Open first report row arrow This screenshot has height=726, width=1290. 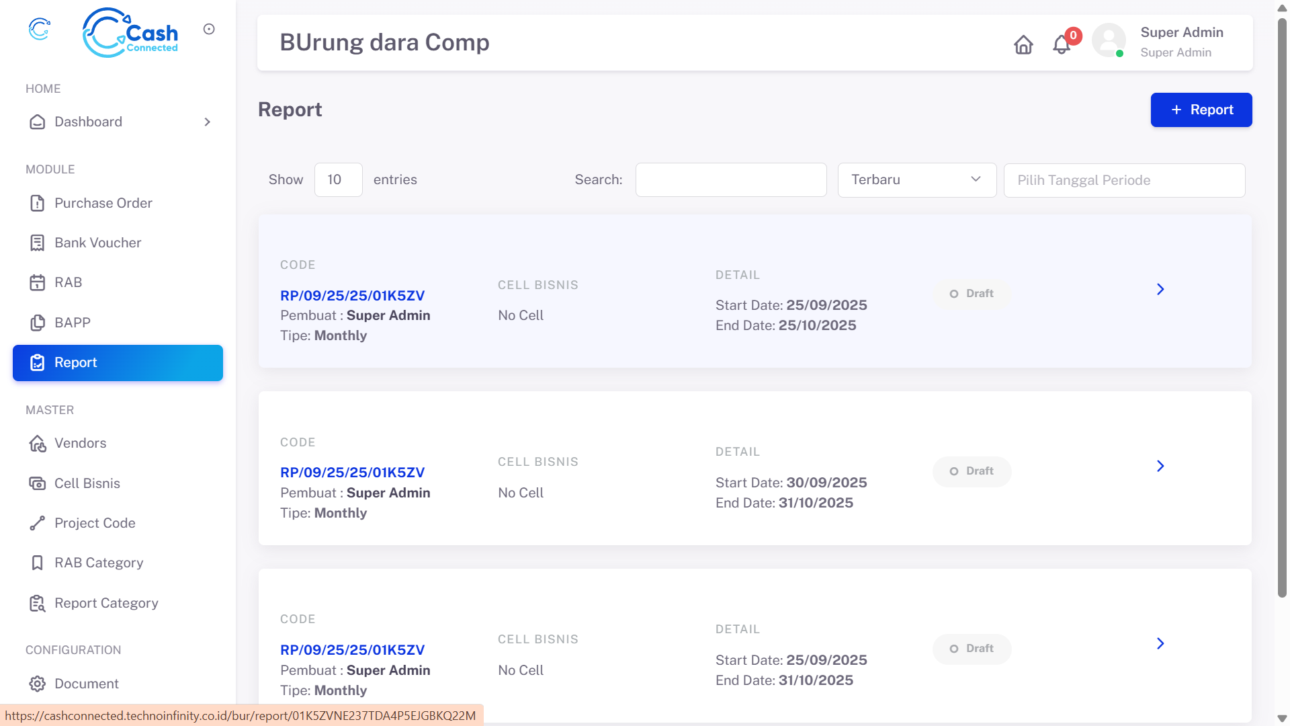point(1160,290)
